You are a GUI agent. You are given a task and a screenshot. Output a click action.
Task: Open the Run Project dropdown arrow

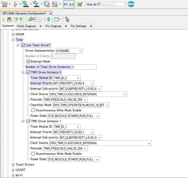[20, 4]
